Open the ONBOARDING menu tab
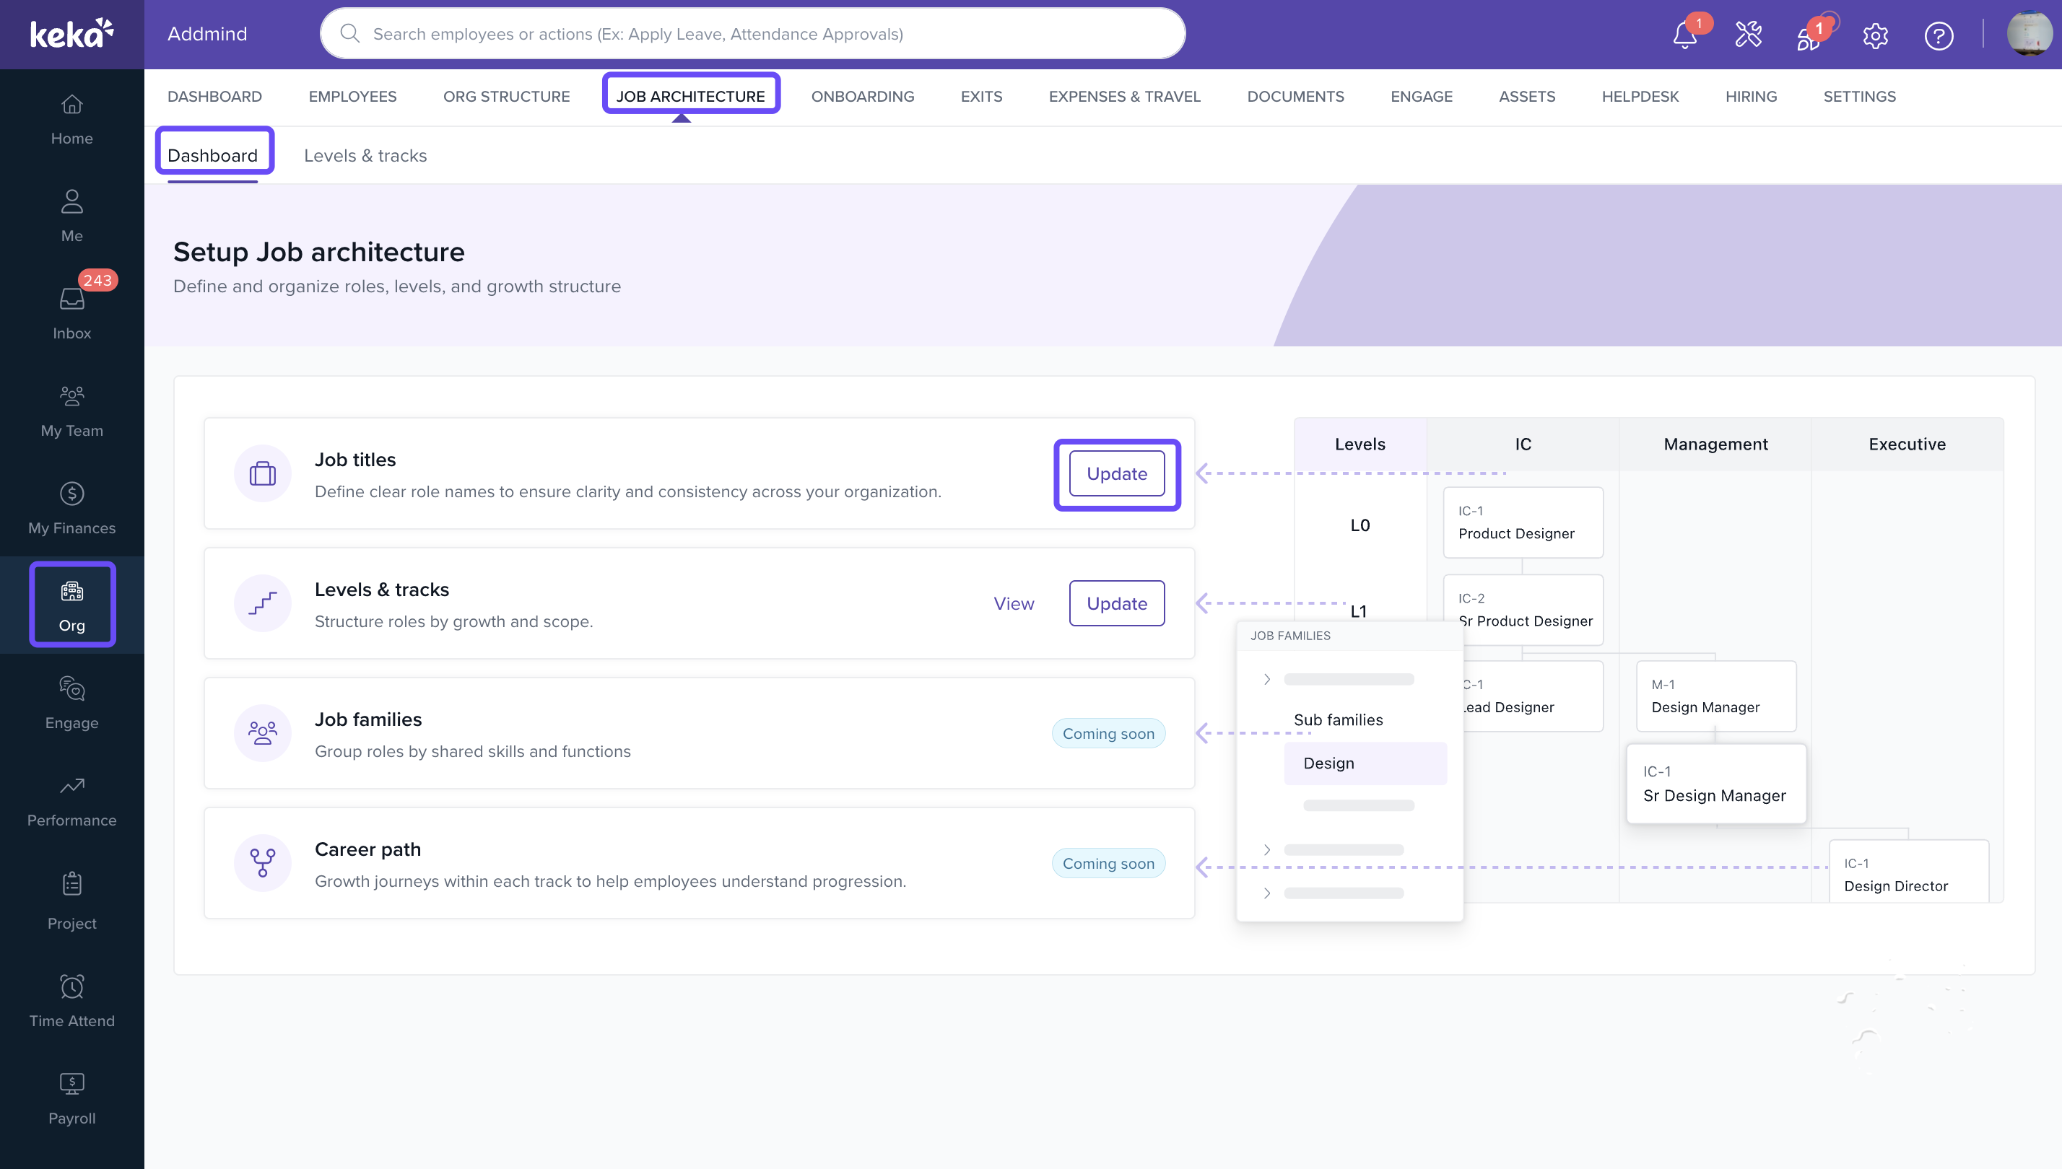 pos(862,95)
